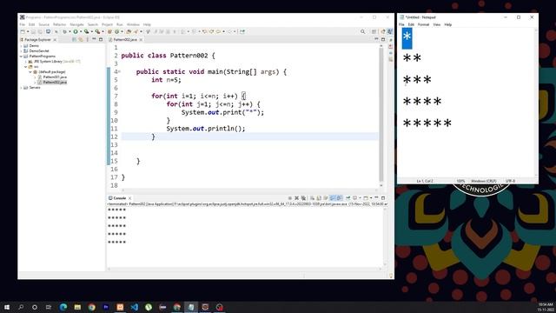Select the (default package) node
Screen dimensions: 556x313
[52, 72]
